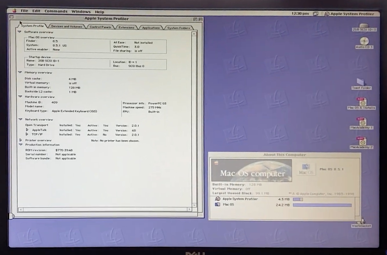387x255 pixels.
Task: Select the Audio CD 1 disc icon
Action: [x=364, y=43]
